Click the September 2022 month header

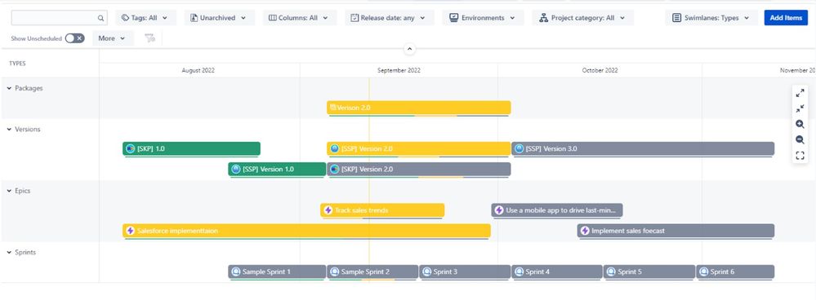click(399, 71)
